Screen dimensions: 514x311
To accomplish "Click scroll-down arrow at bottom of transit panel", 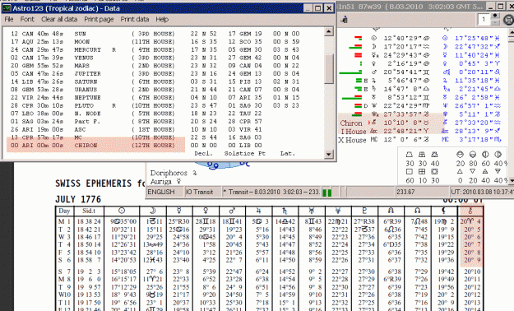I will (511, 180).
